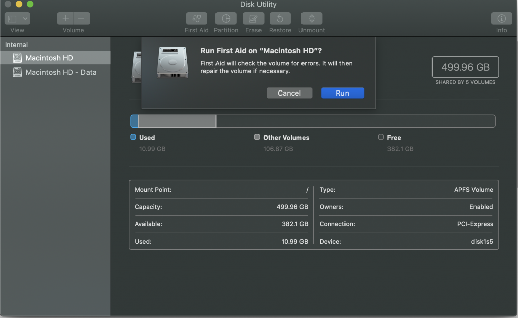
Task: Click Macintosh HD - Data disk icon
Action: pyautogui.click(x=17, y=72)
